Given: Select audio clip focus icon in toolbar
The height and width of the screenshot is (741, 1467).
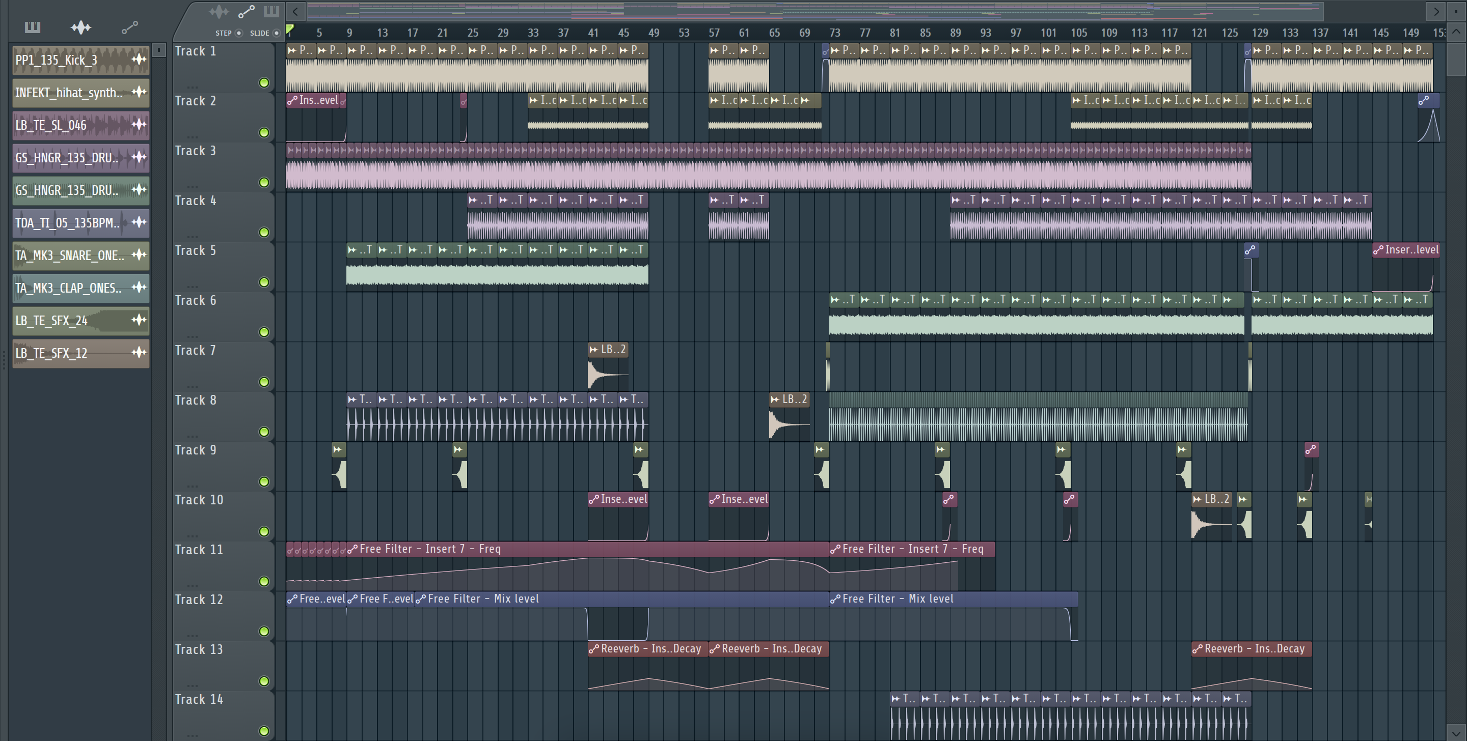Looking at the screenshot, I should [x=219, y=11].
